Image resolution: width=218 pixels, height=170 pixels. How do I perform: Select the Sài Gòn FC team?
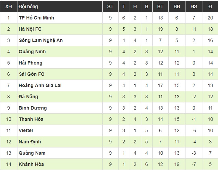tap(31, 74)
